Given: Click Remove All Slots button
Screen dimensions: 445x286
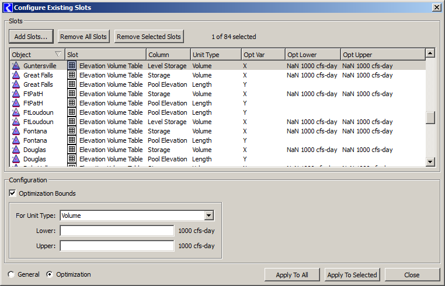Looking at the screenshot, I should tap(84, 37).
